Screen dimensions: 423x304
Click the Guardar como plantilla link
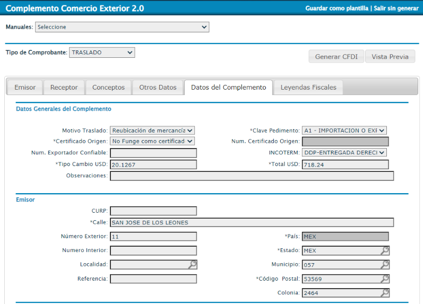(x=336, y=8)
